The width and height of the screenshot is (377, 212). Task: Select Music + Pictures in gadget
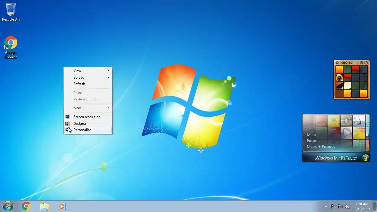[321, 147]
